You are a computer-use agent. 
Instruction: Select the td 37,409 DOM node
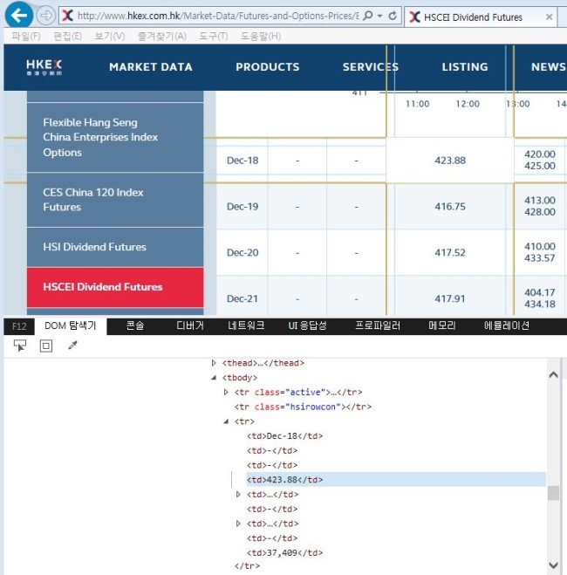[x=284, y=552]
